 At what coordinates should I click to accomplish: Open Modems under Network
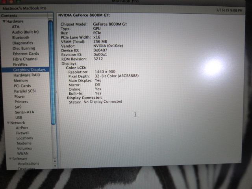pyautogui.click(x=24, y=143)
